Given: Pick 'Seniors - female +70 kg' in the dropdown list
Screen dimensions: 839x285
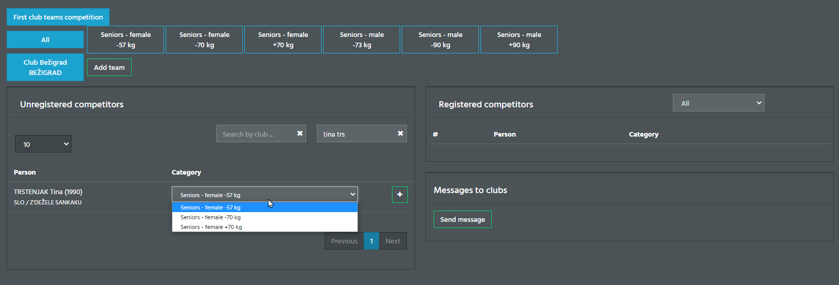Looking at the screenshot, I should pos(264,227).
